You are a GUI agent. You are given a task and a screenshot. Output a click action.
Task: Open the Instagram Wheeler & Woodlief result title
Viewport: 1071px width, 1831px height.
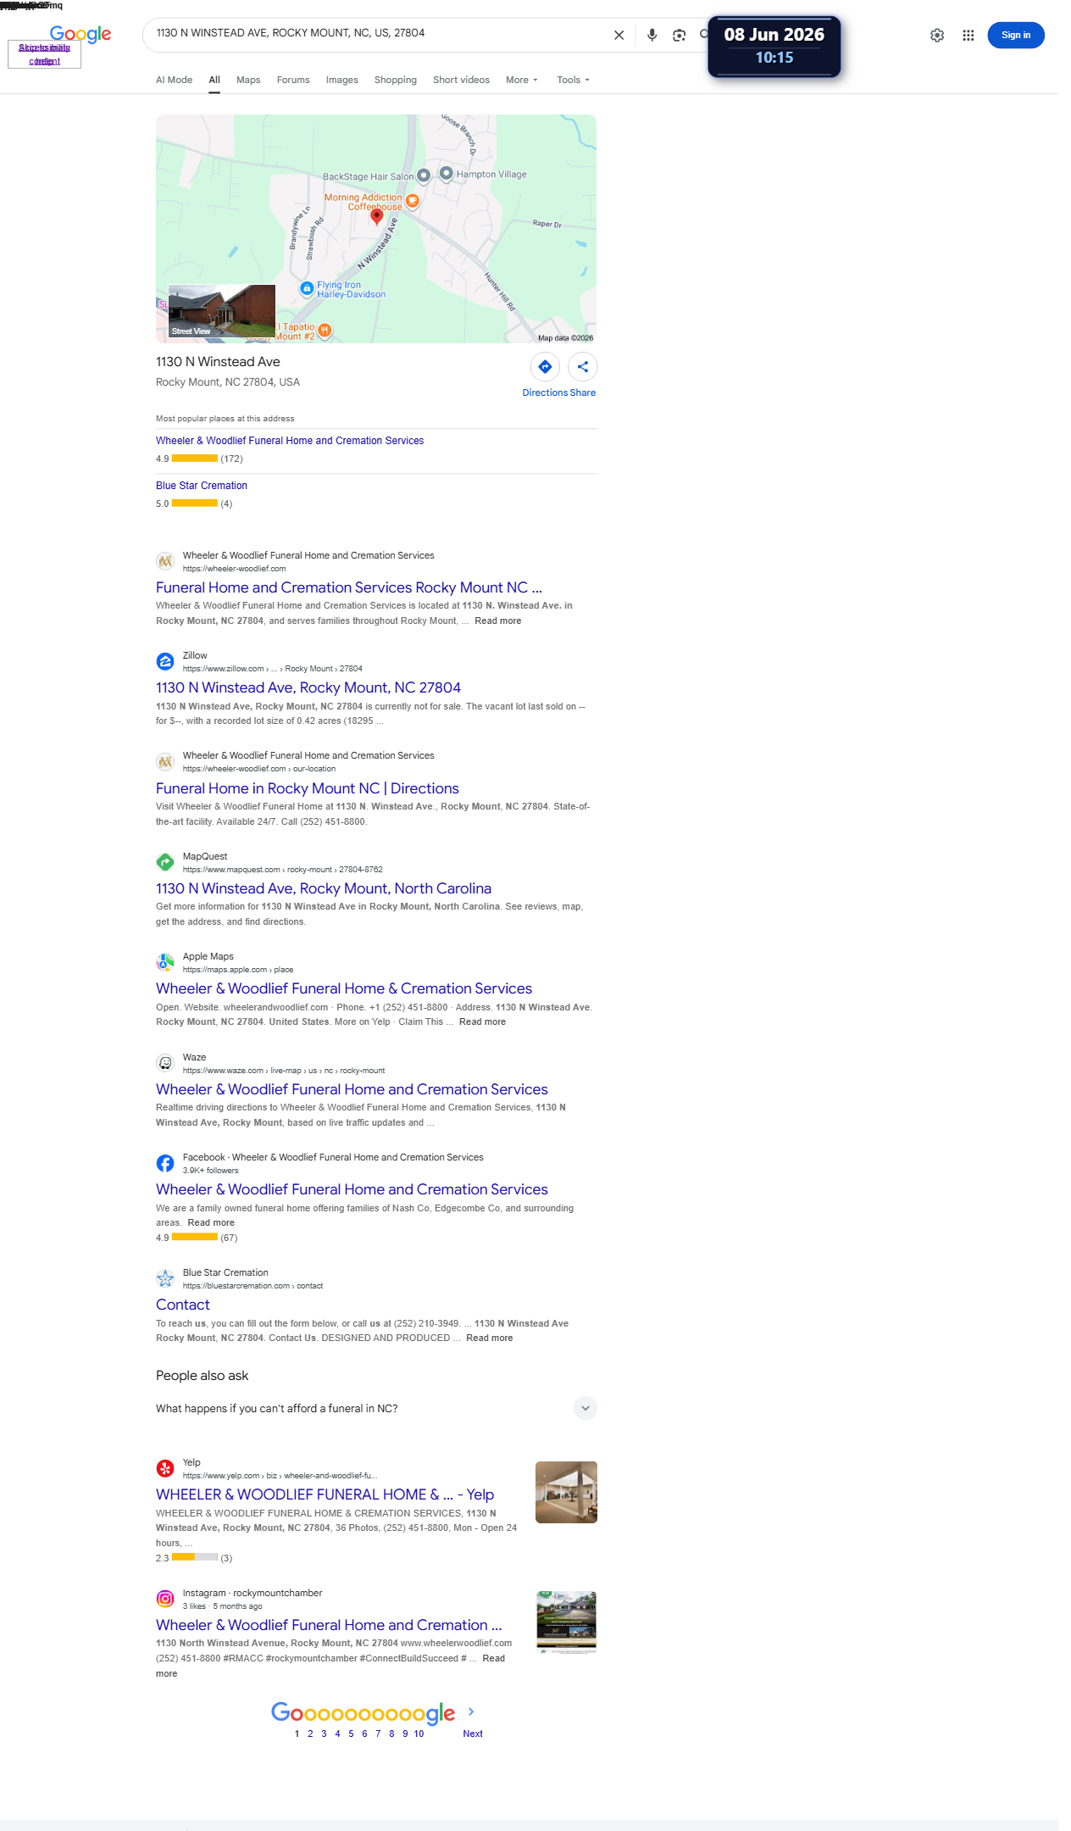[329, 1625]
